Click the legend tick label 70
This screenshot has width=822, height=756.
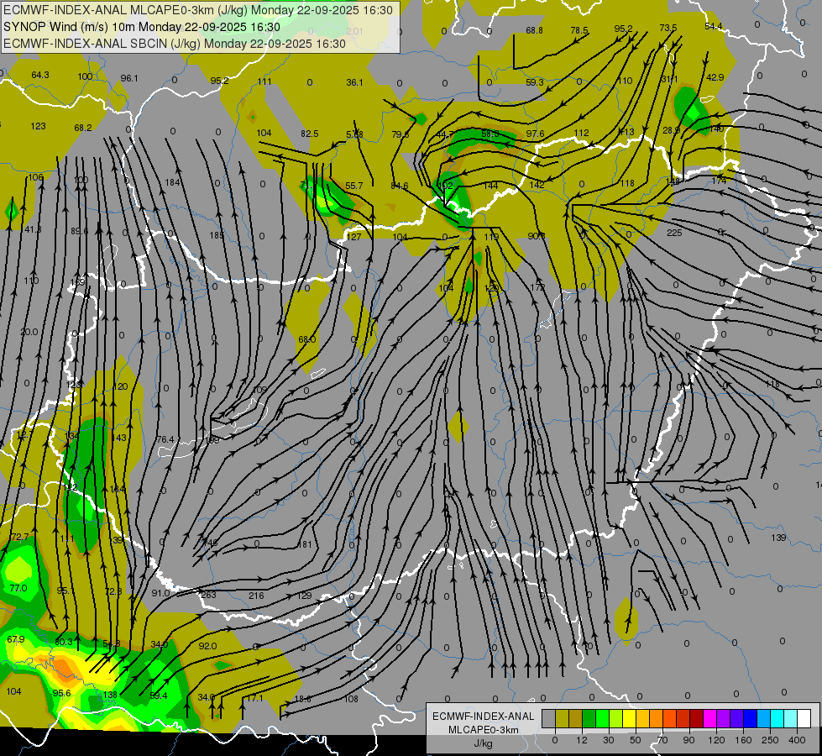[x=662, y=740]
